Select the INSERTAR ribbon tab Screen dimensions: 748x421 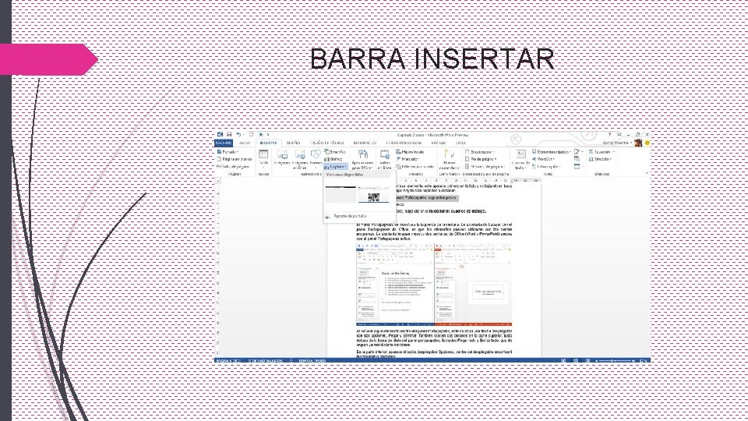tap(269, 143)
